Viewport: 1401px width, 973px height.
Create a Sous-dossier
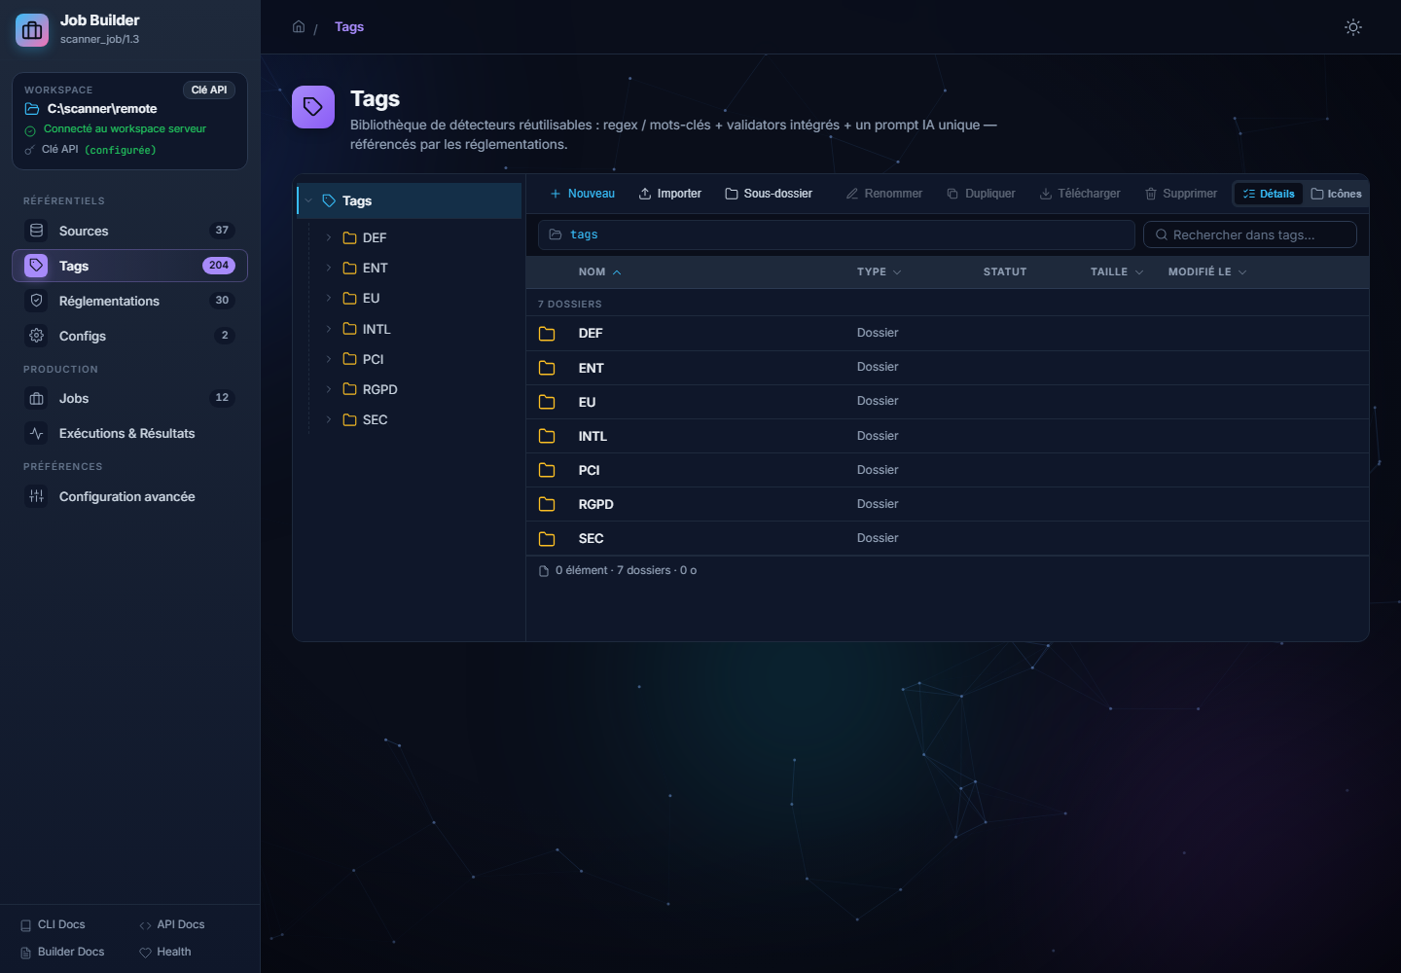[769, 194]
